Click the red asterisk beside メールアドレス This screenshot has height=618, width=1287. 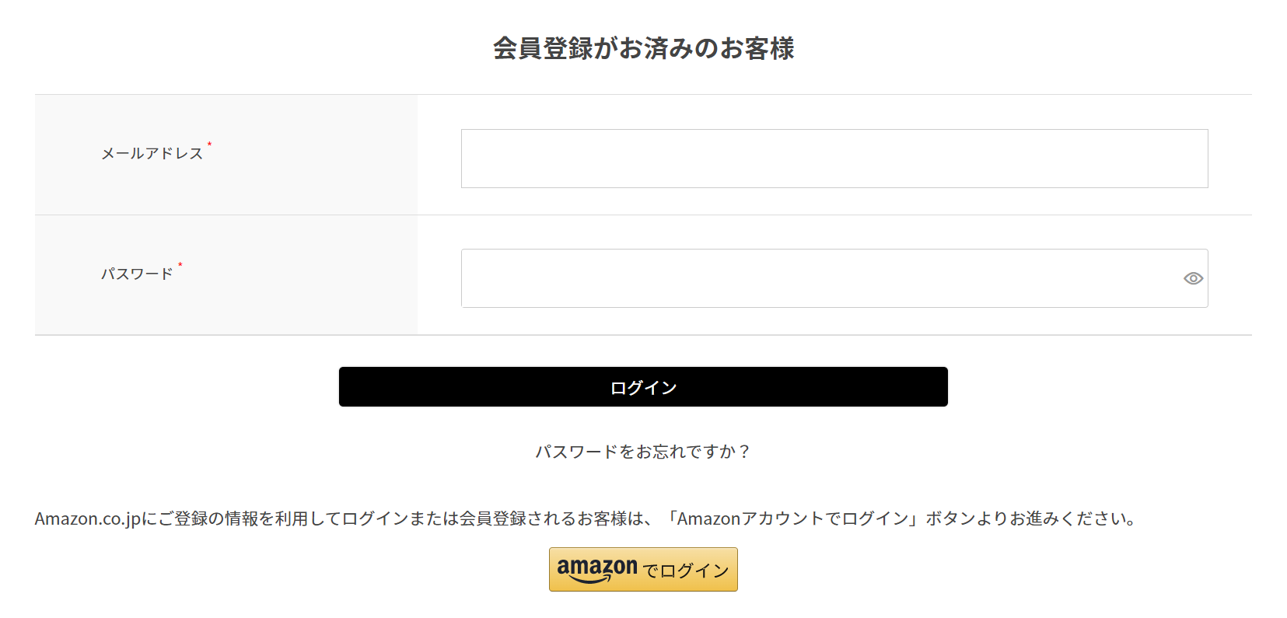pyautogui.click(x=209, y=145)
